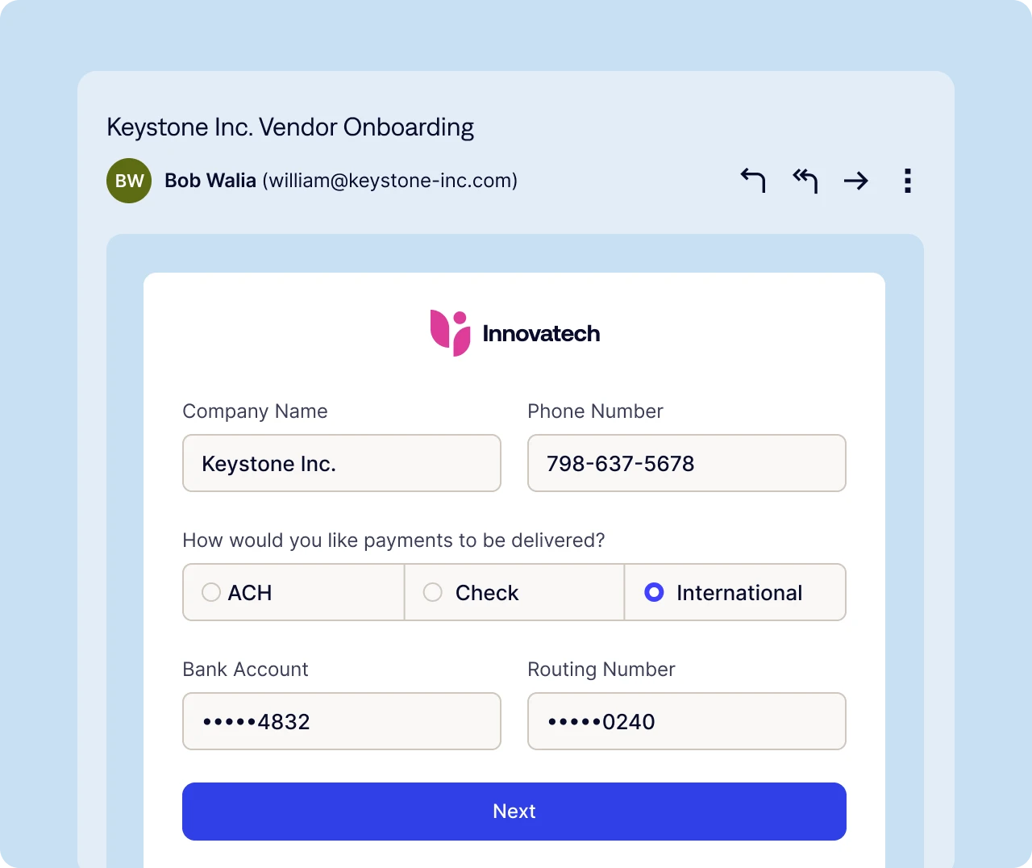Click the Routing Number label text

(x=601, y=670)
